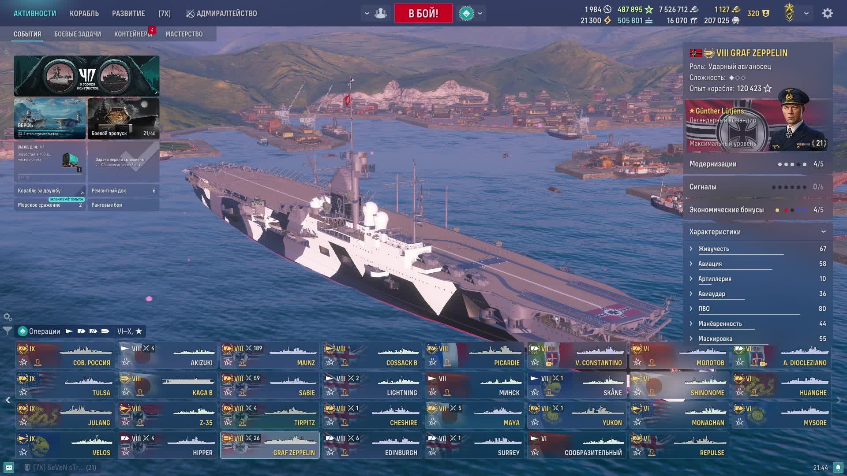Click the red В БОЙ! button
Viewport: 847px width, 476px height.
pos(423,13)
